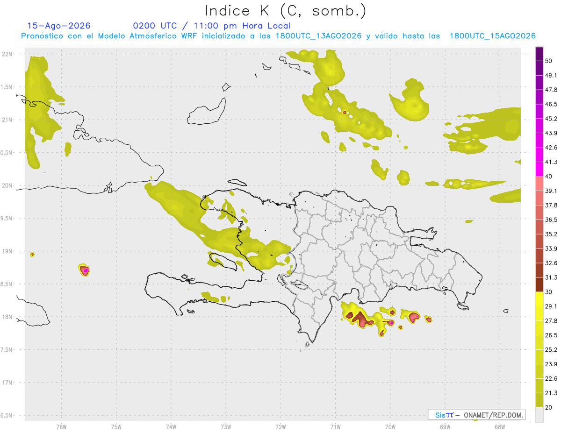
Task: Pick the salmon swatch between 39.1 and 40
Action: click(x=539, y=184)
